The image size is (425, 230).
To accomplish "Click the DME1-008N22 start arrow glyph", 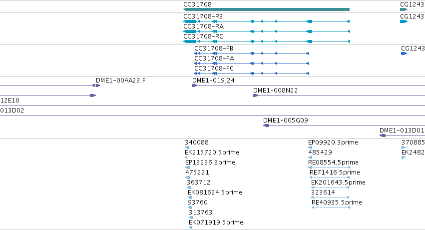I will (x=255, y=95).
